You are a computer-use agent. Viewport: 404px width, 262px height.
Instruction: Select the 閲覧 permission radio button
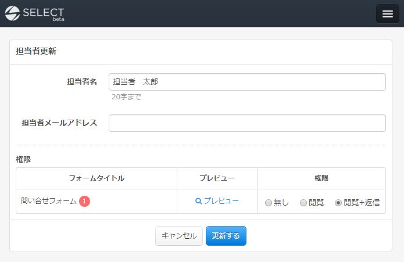(303, 203)
